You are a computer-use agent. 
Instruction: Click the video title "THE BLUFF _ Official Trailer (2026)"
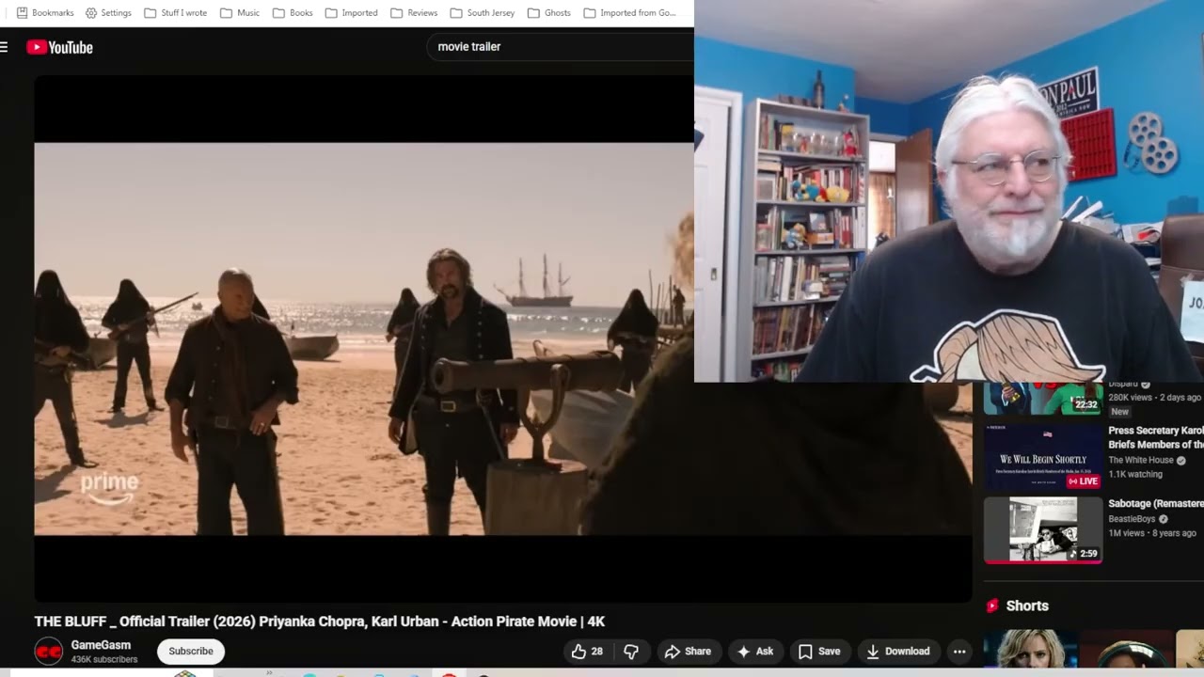point(319,622)
